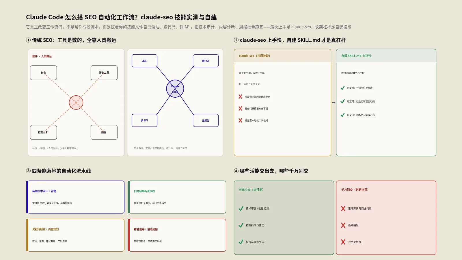Click the small arrow between claude-seo and SKILL.md cards

point(334,103)
